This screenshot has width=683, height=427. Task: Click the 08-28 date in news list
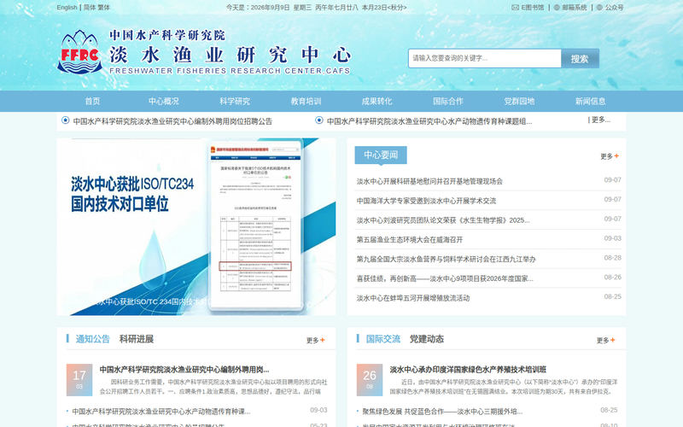(612, 258)
